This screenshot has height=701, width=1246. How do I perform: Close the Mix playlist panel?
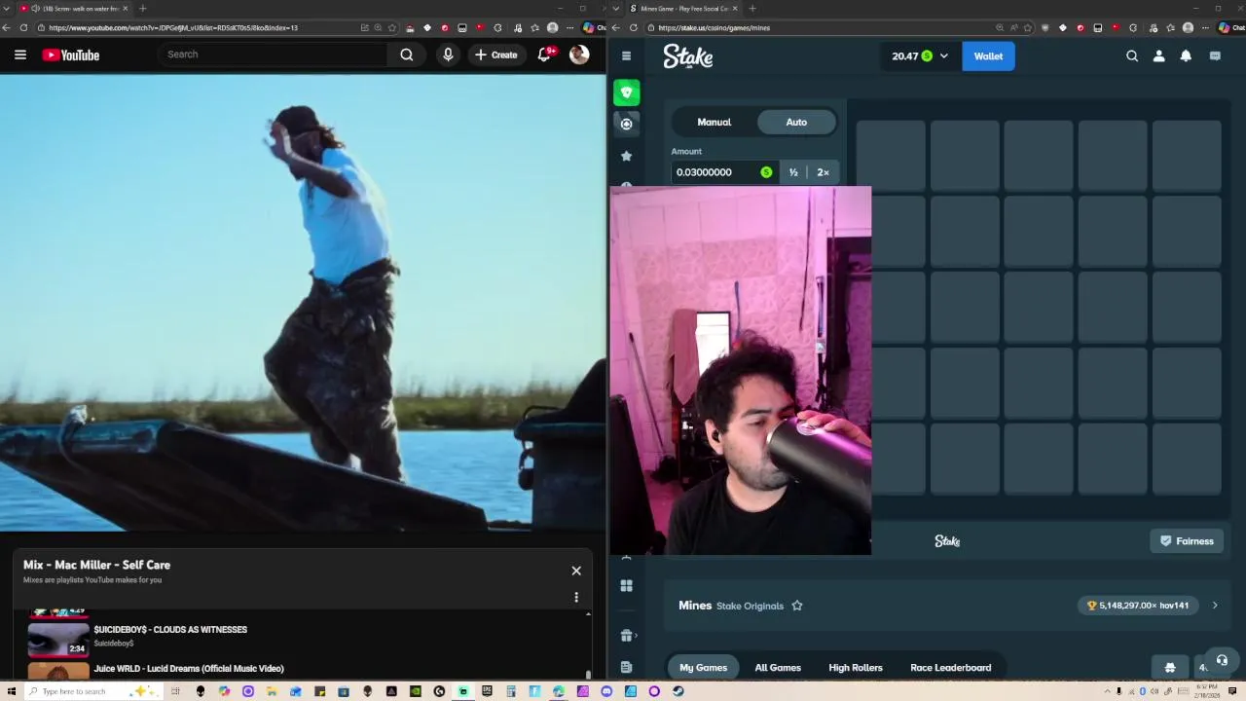576,571
